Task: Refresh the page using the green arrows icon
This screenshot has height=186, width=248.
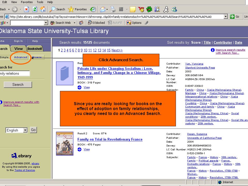Action: (x=35, y=9)
